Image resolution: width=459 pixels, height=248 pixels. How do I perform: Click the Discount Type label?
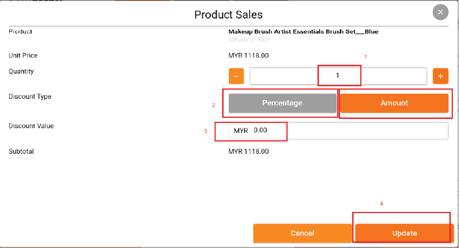(30, 96)
